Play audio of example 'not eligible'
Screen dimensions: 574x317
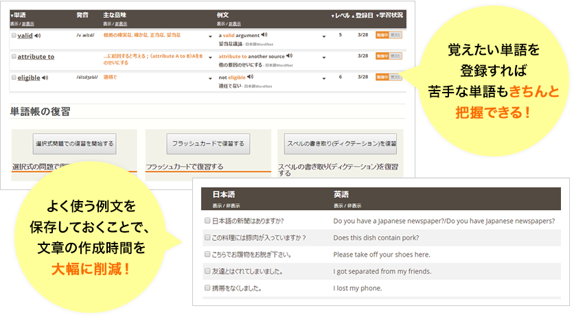tap(251, 77)
